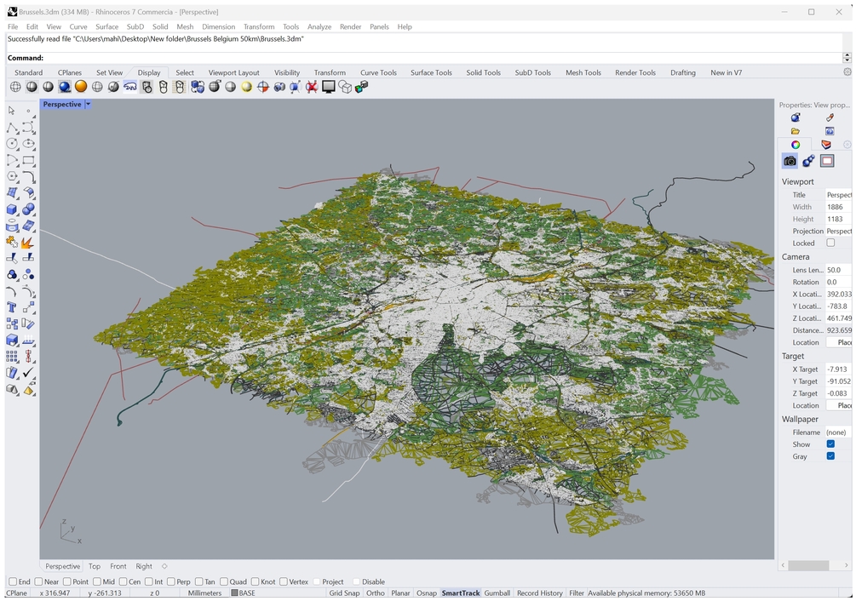Screen dimensions: 856x601
Task: Enable the Locked viewport checkbox
Action: tap(830, 243)
